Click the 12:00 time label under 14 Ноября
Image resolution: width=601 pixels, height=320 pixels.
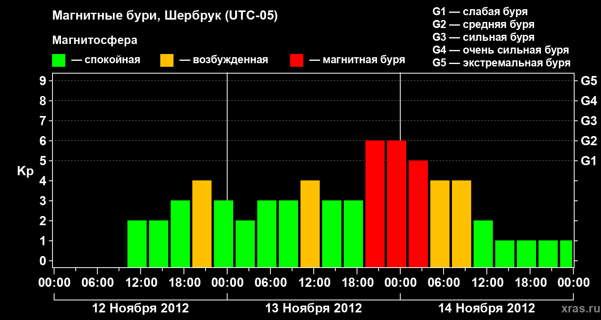487,283
